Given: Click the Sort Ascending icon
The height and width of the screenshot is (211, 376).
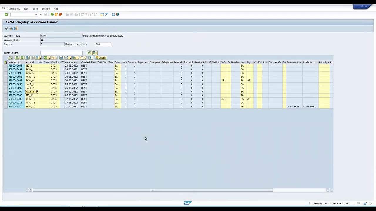Looking at the screenshot, I should click(x=17, y=58).
